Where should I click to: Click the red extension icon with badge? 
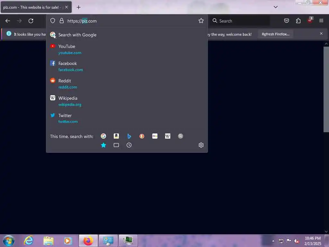[310, 20]
